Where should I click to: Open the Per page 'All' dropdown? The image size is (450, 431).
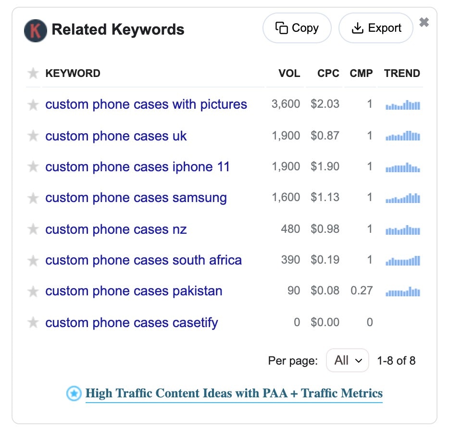click(x=347, y=360)
